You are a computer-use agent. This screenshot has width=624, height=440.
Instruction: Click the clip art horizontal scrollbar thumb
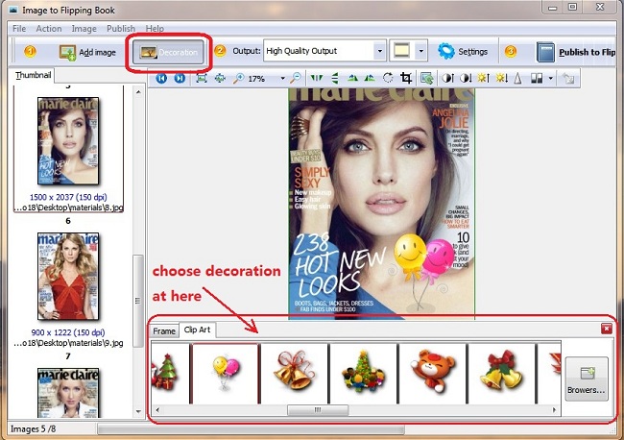[x=318, y=409]
